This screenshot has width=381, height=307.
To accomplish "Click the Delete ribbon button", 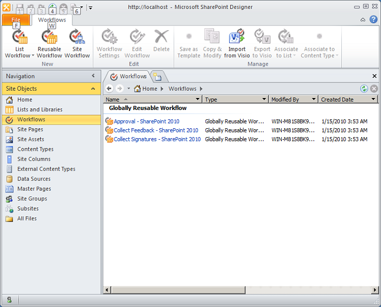I will pos(161,41).
